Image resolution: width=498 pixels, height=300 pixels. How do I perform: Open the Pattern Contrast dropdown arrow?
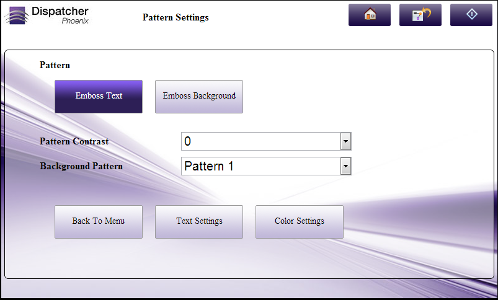click(345, 141)
